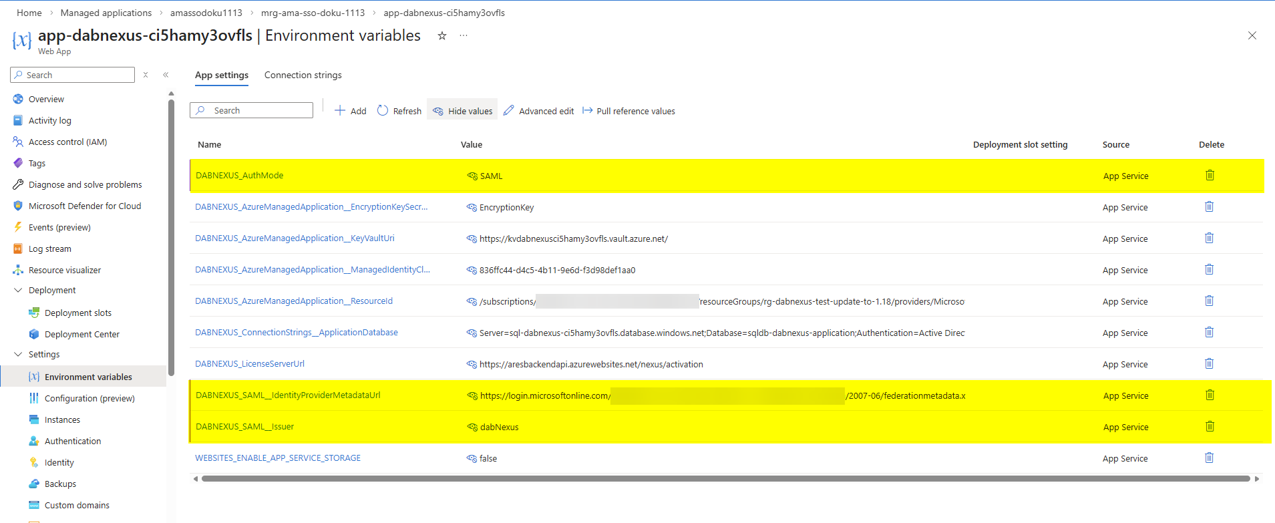Delete the DABNEXUS_SAML__Issuer setting
This screenshot has height=523, width=1275.
pyautogui.click(x=1210, y=426)
